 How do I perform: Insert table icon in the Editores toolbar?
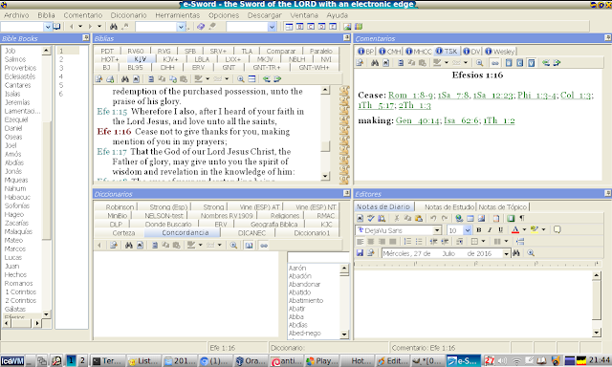point(470,219)
